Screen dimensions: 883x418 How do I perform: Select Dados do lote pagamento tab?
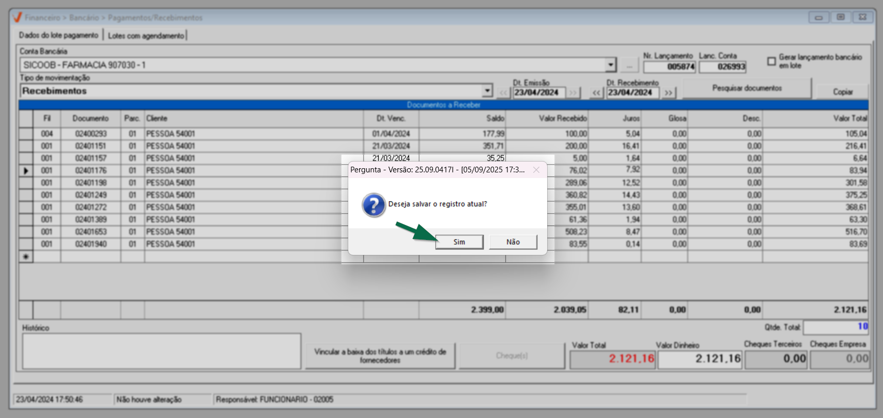pyautogui.click(x=58, y=36)
